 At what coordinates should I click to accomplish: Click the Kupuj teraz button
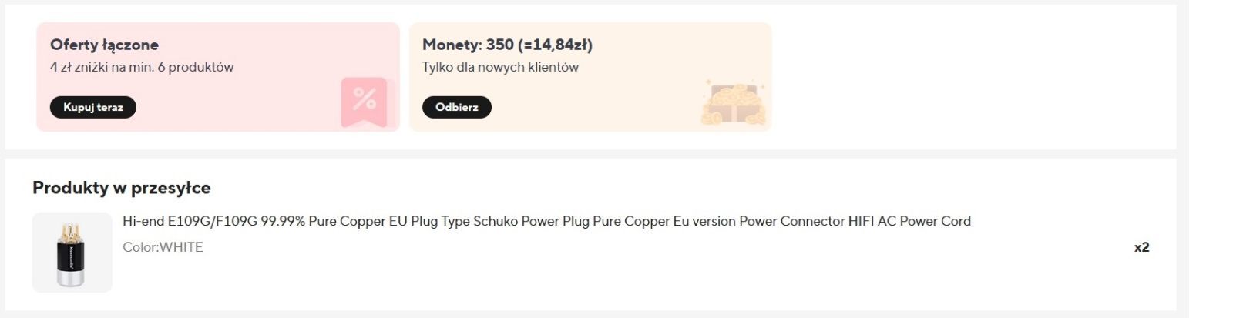click(x=93, y=107)
